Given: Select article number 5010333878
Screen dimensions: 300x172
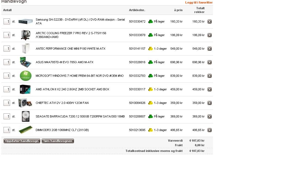Looking at the screenshot, I should tap(137, 35).
